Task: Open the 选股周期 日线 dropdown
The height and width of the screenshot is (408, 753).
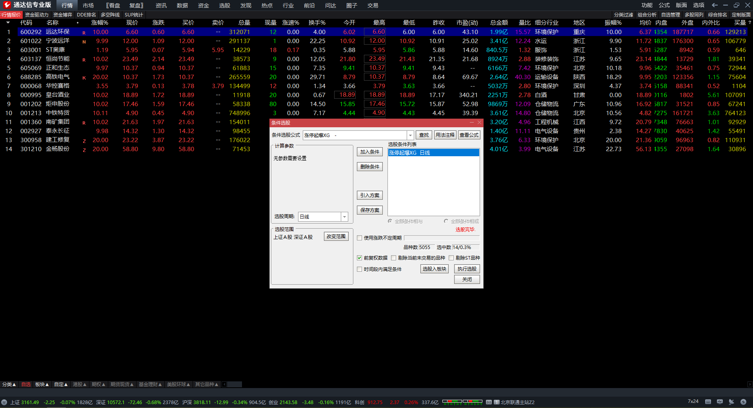Action: [x=344, y=217]
